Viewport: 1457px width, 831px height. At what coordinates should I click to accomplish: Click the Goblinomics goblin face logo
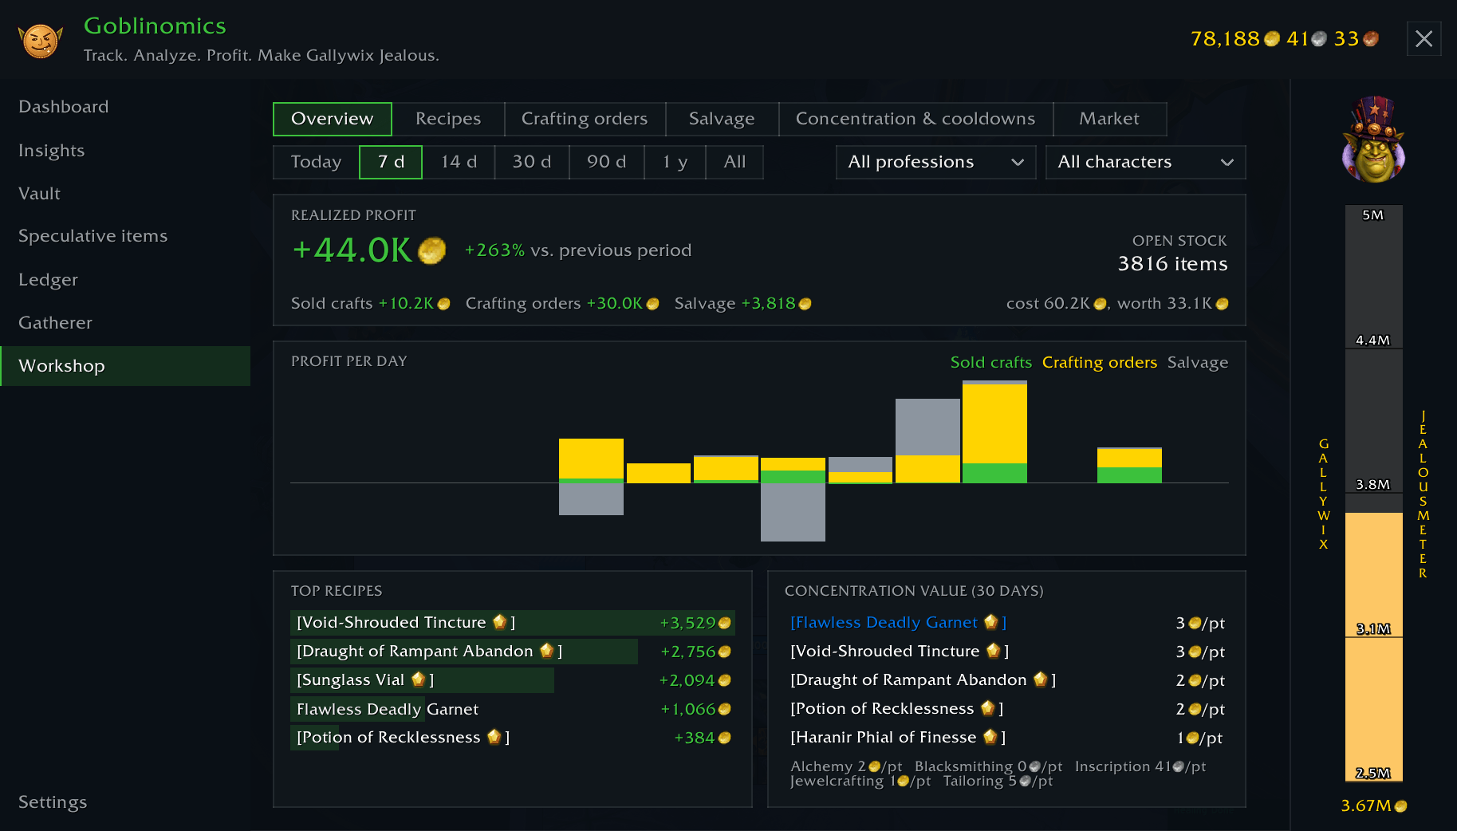click(x=41, y=40)
